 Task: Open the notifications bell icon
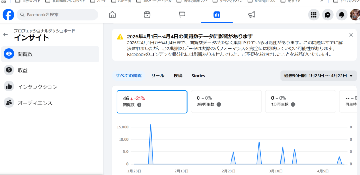tap(341, 15)
